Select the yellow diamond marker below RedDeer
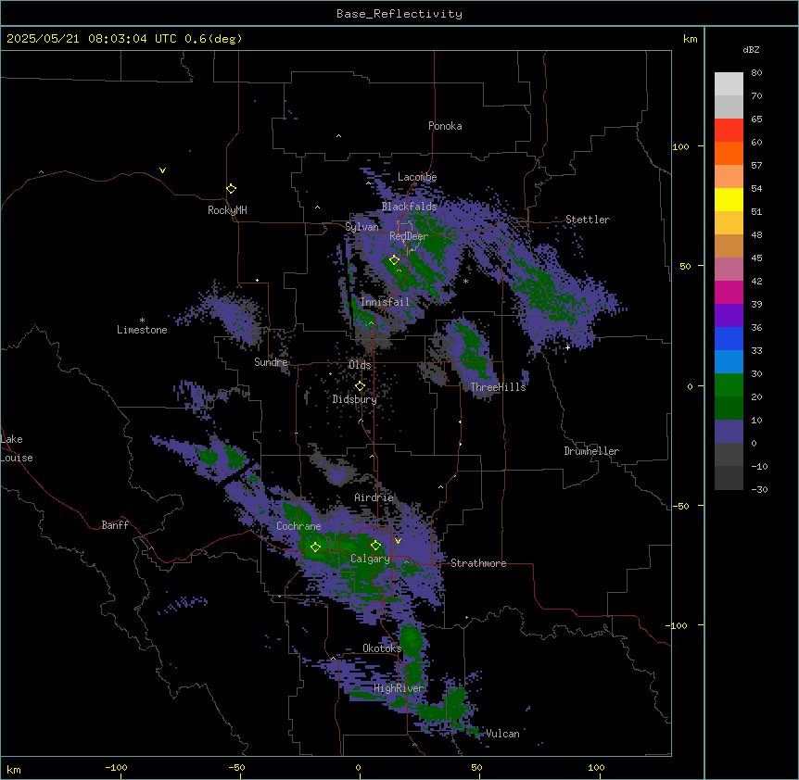 tap(394, 260)
